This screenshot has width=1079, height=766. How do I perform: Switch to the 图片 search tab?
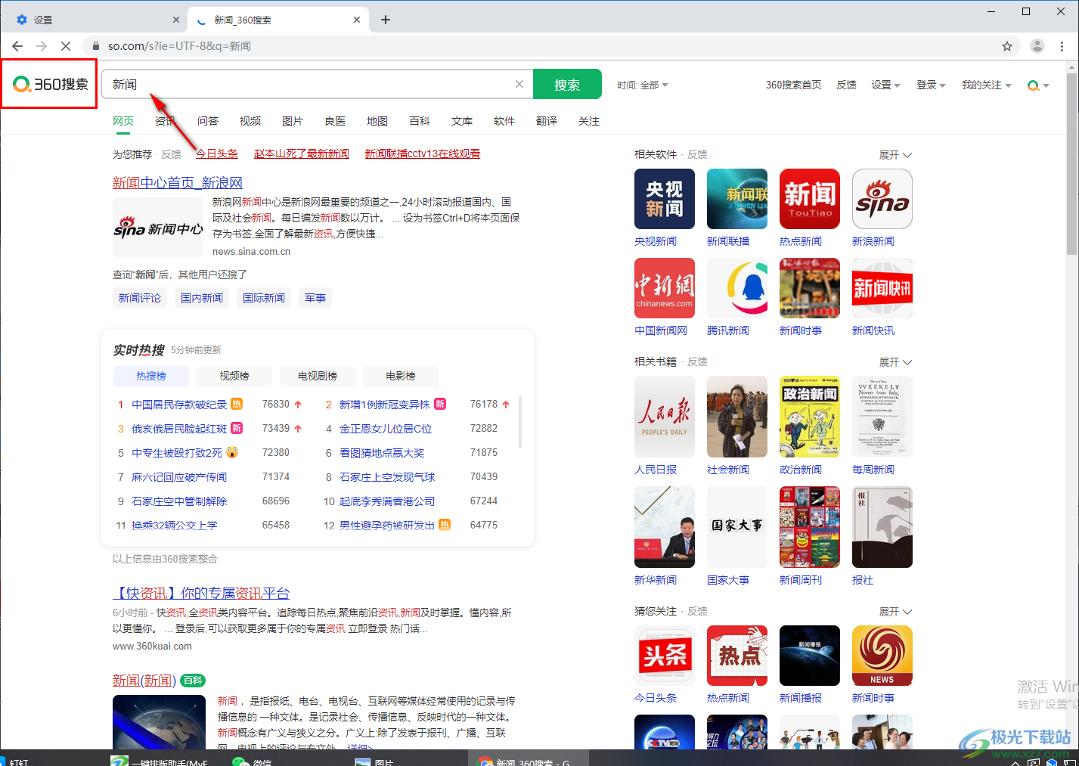pos(293,121)
